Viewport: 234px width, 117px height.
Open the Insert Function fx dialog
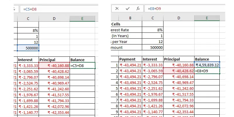(x=138, y=9)
